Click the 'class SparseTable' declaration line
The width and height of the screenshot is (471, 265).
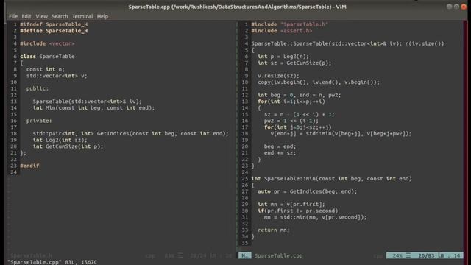tap(47, 57)
